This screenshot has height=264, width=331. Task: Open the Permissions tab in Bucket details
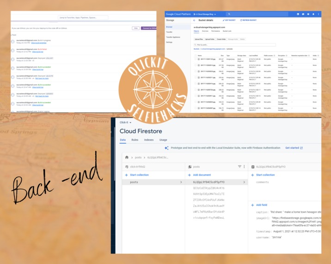[x=215, y=31]
